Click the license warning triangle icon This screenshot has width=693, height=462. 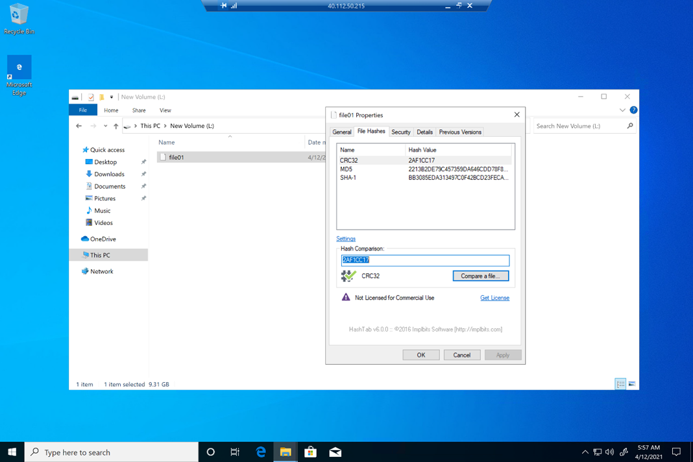pyautogui.click(x=346, y=297)
